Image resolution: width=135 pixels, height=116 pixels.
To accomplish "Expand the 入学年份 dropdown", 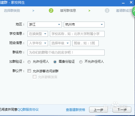I will pos(38,43).
